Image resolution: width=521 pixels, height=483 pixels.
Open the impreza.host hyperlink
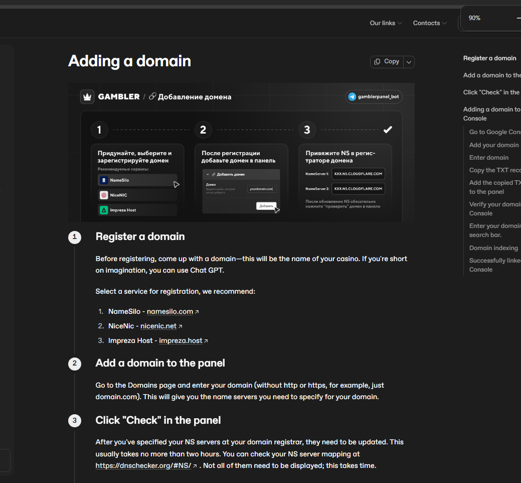[182, 340]
